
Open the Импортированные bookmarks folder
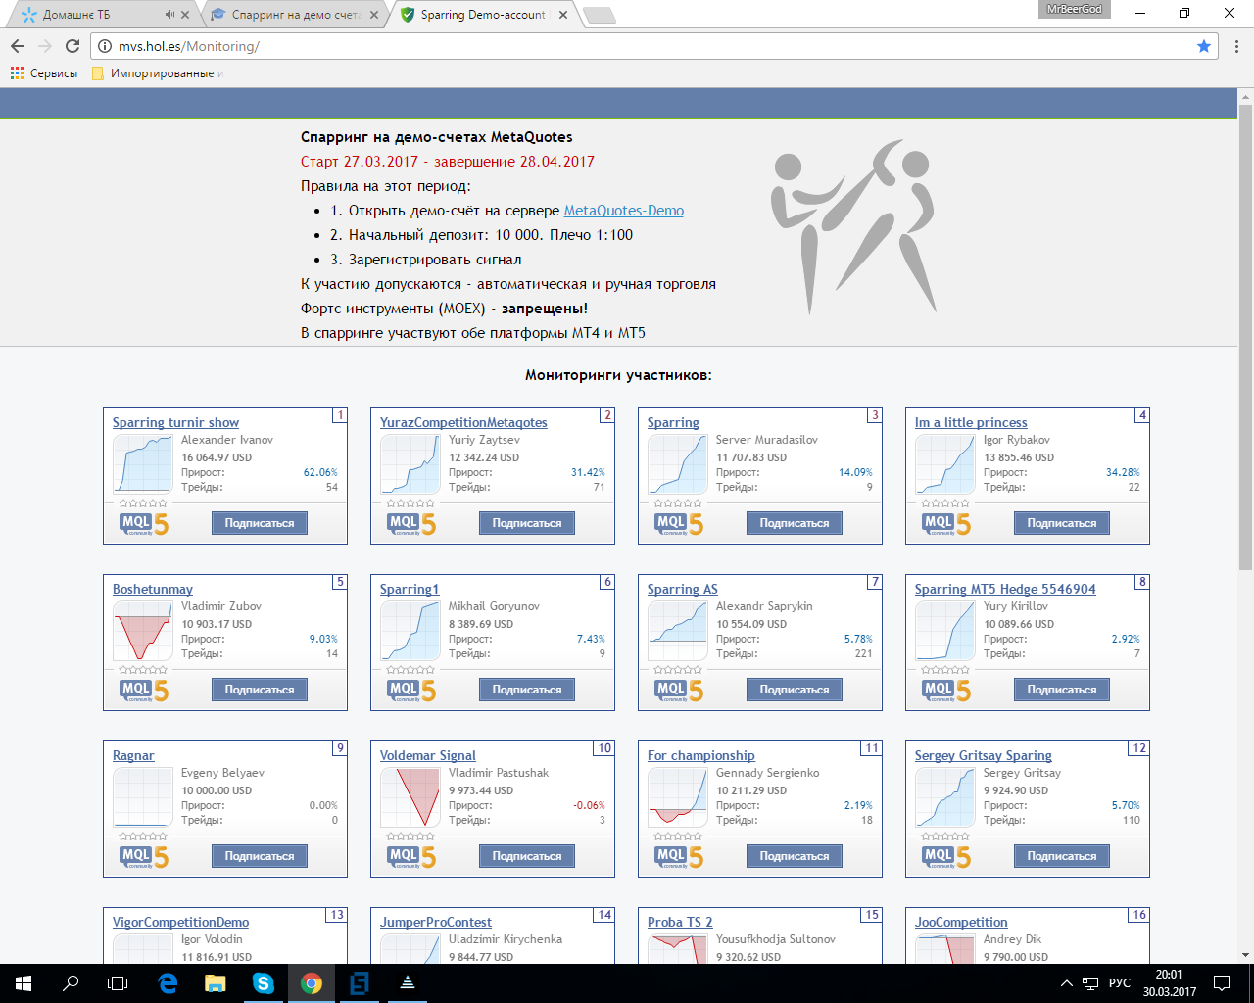(x=158, y=73)
